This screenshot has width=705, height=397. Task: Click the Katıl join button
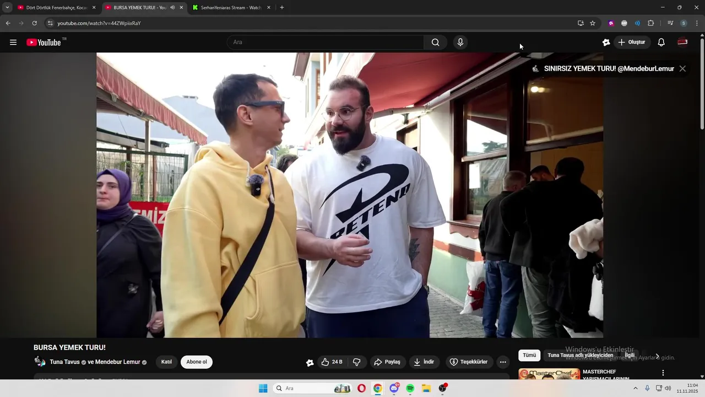(166, 362)
